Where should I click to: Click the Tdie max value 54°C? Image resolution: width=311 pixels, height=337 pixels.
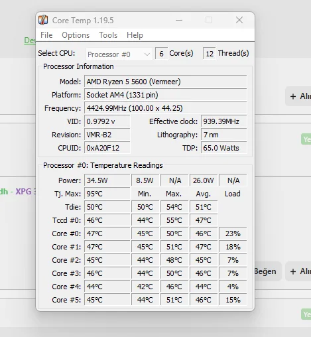174,207
